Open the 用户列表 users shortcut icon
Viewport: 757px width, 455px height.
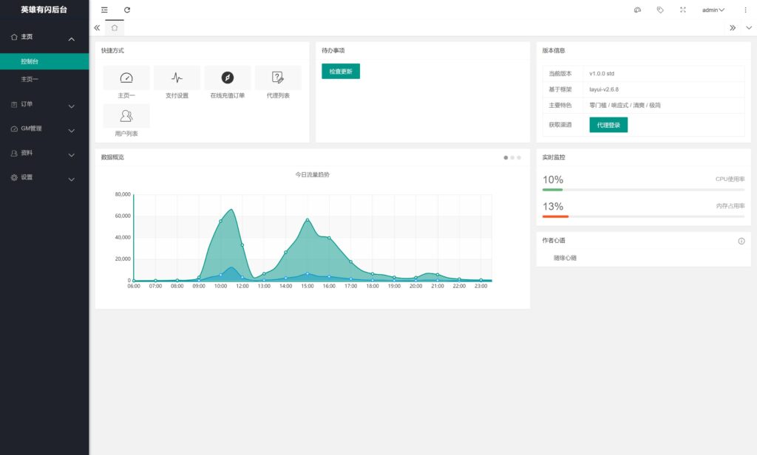tap(126, 116)
